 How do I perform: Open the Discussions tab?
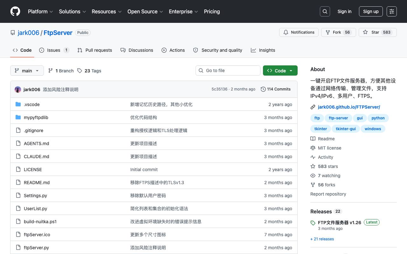coord(137,50)
